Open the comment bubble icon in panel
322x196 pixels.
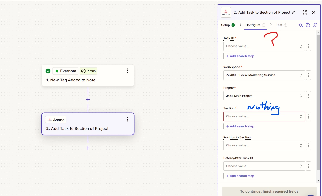pyautogui.click(x=315, y=25)
